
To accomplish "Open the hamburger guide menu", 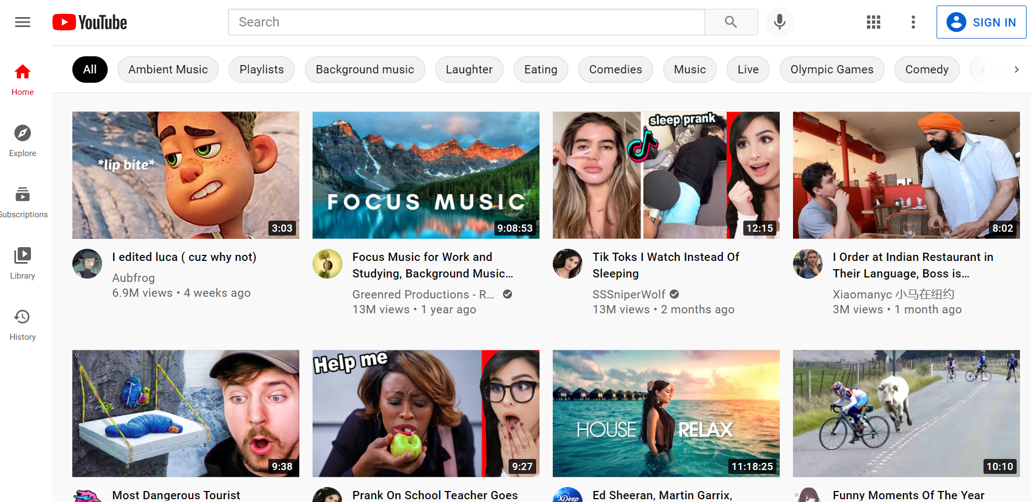I will pyautogui.click(x=23, y=22).
